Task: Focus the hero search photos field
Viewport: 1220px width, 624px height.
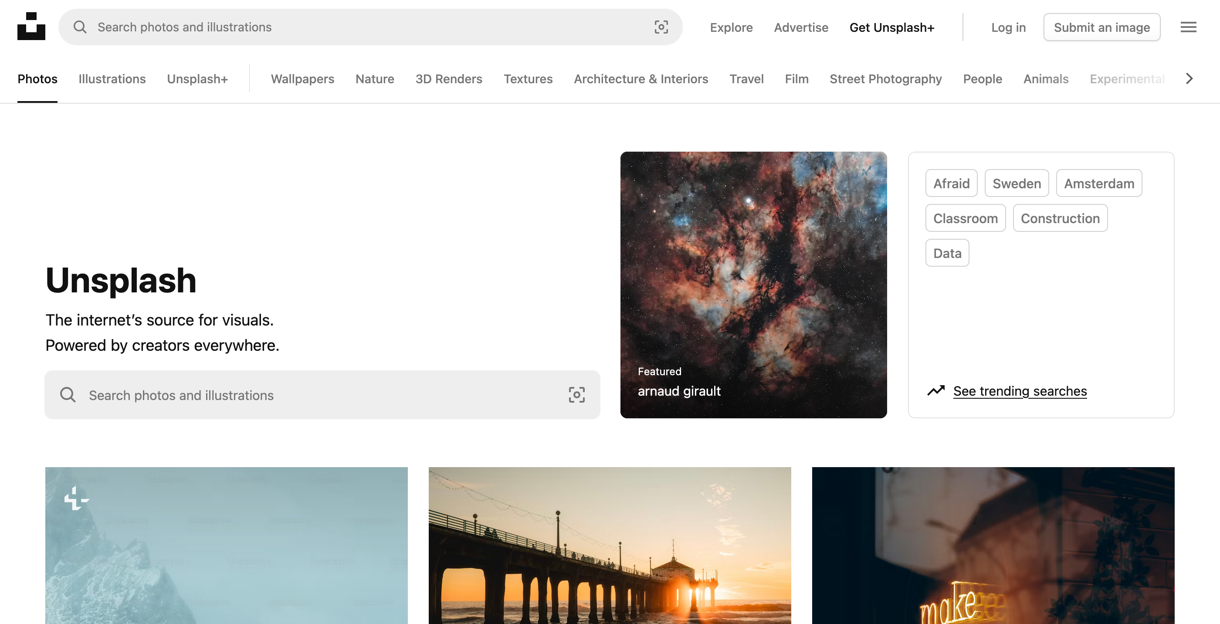Action: coord(322,395)
